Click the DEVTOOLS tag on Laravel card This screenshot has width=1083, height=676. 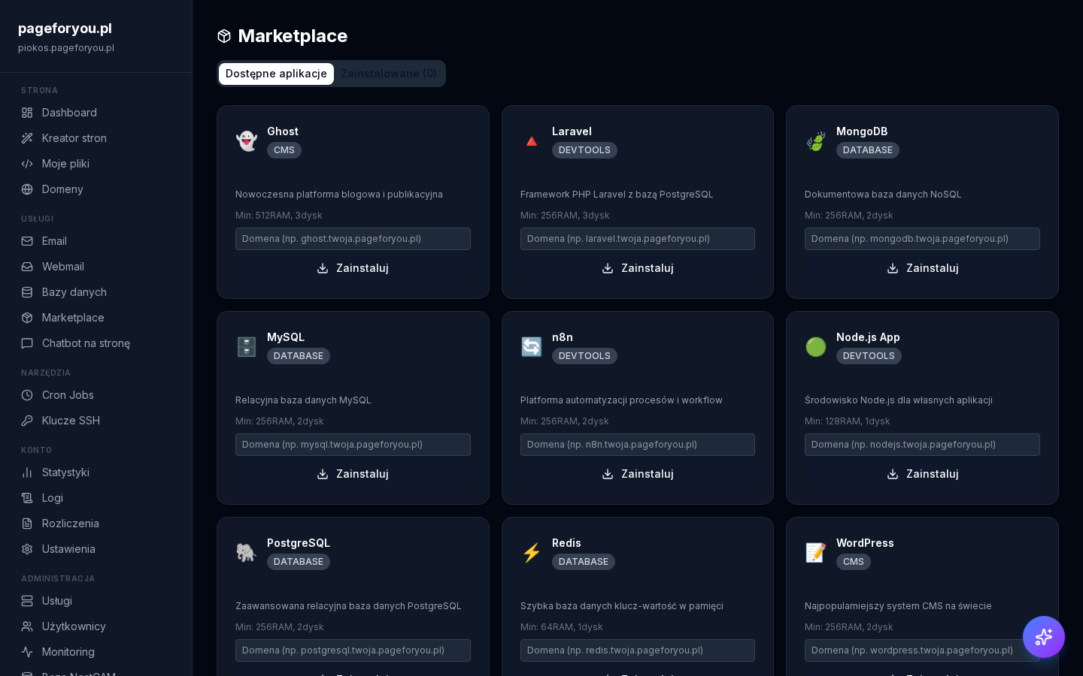tap(584, 150)
